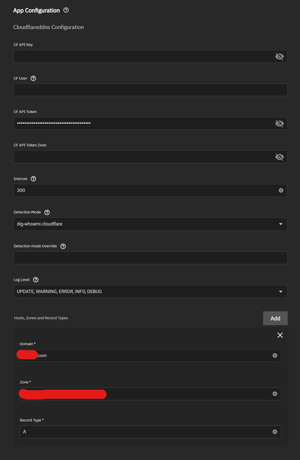Show the hidden CF API Token
This screenshot has height=460, width=300.
(279, 123)
